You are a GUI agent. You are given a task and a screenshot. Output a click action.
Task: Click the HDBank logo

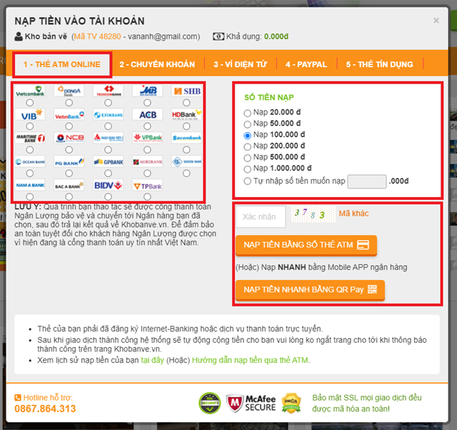(186, 114)
